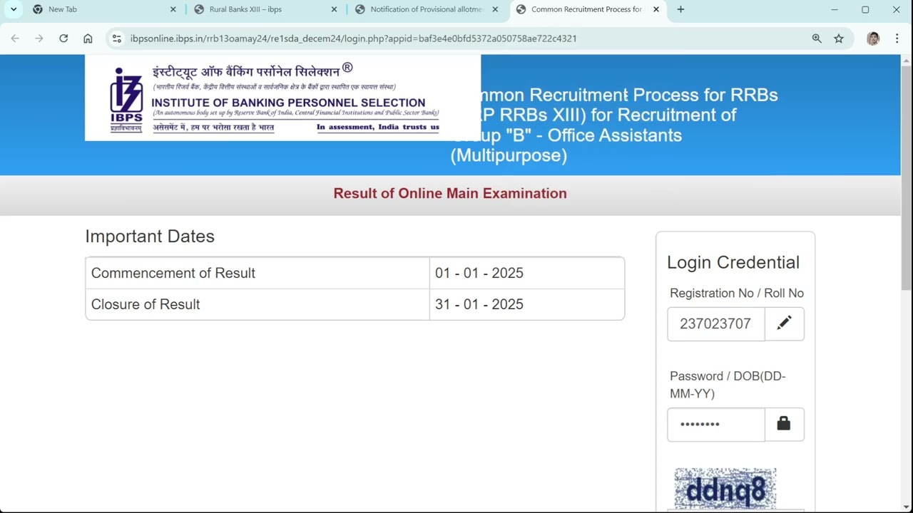
Task: Click the IBPS logo banner
Action: [x=282, y=98]
